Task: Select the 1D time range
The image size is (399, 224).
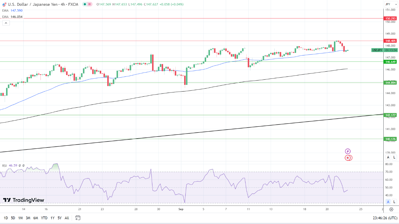Action: tap(6, 218)
